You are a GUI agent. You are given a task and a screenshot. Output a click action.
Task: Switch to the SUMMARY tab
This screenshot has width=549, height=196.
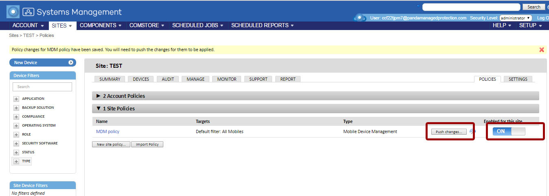[x=110, y=79]
